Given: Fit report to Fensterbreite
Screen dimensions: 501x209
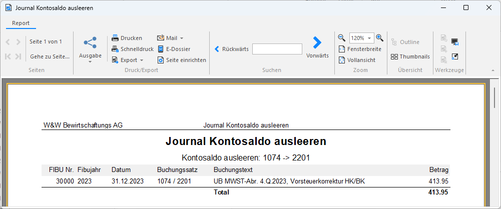Looking at the screenshot, I should (x=360, y=49).
